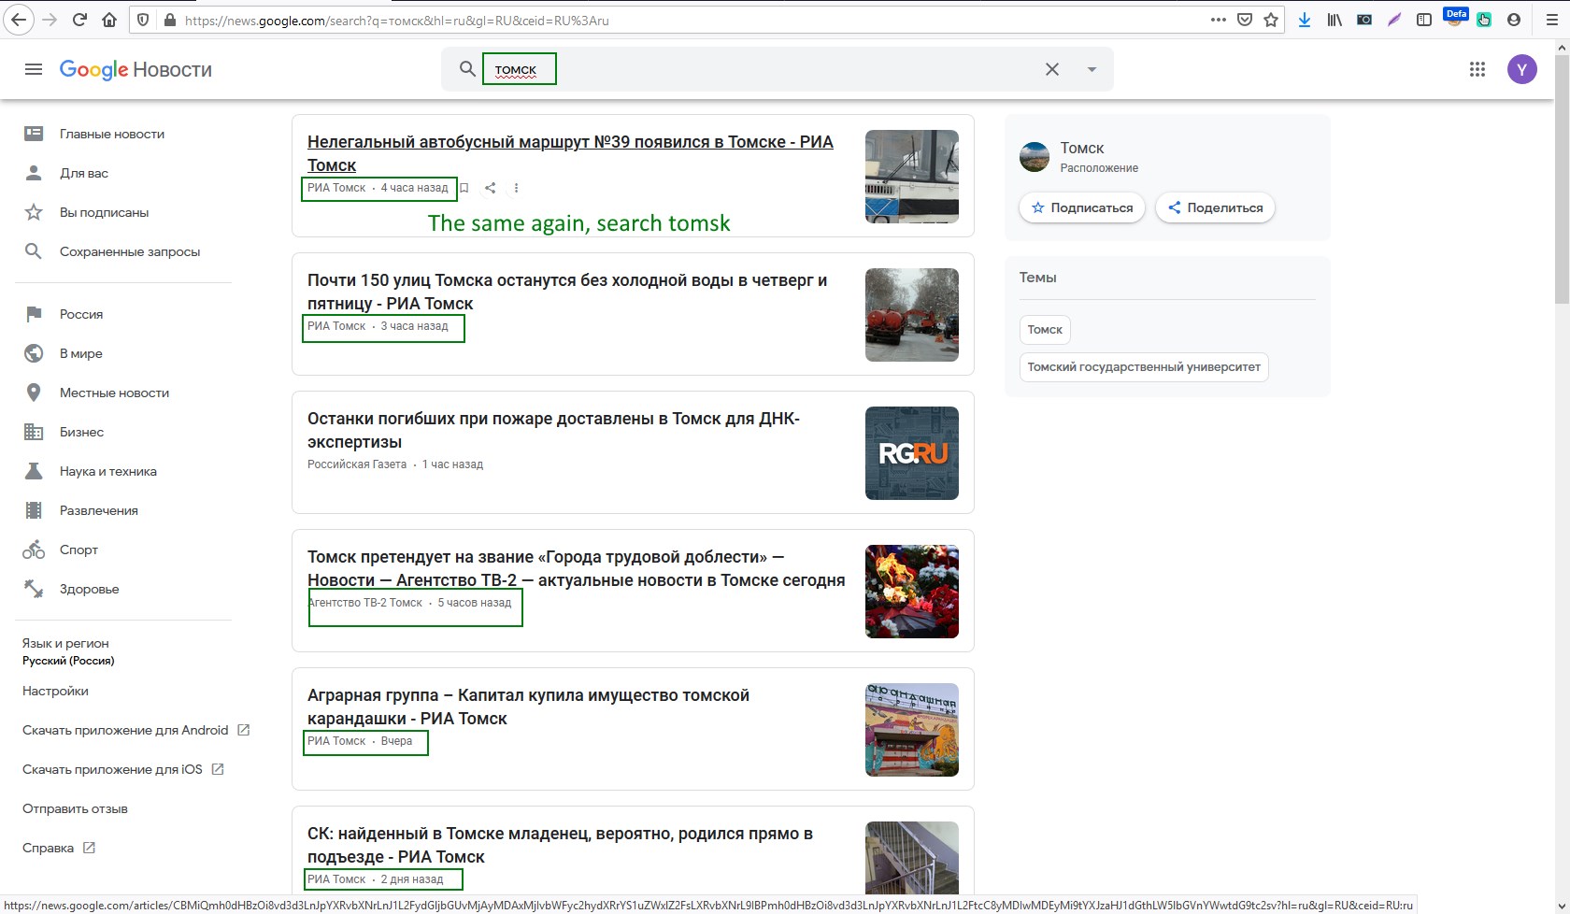Image resolution: width=1570 pixels, height=914 pixels.
Task: Toggle the sidebar view icon in toolbar
Action: click(x=1424, y=20)
